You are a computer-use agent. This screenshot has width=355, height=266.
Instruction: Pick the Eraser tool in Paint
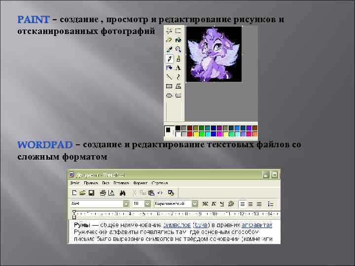[x=169, y=40]
